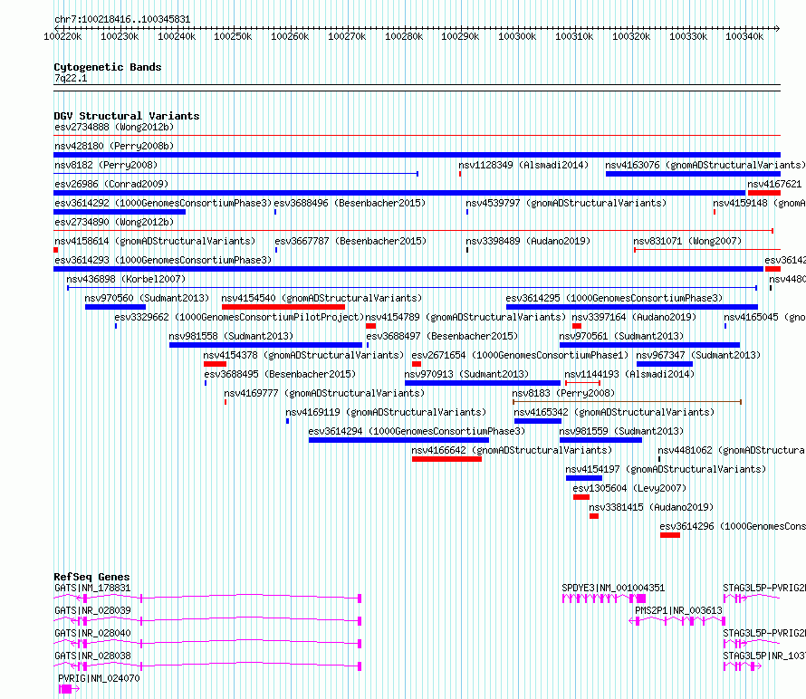Viewport: 806px width, 699px height.
Task: Select the nsv970560 (Sudmant2013) label
Action: click(147, 298)
